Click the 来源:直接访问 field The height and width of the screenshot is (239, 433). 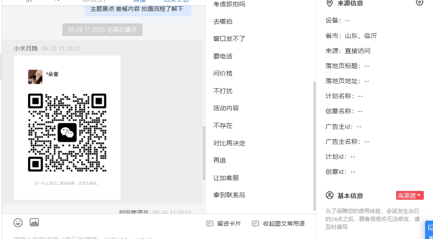[x=348, y=51]
